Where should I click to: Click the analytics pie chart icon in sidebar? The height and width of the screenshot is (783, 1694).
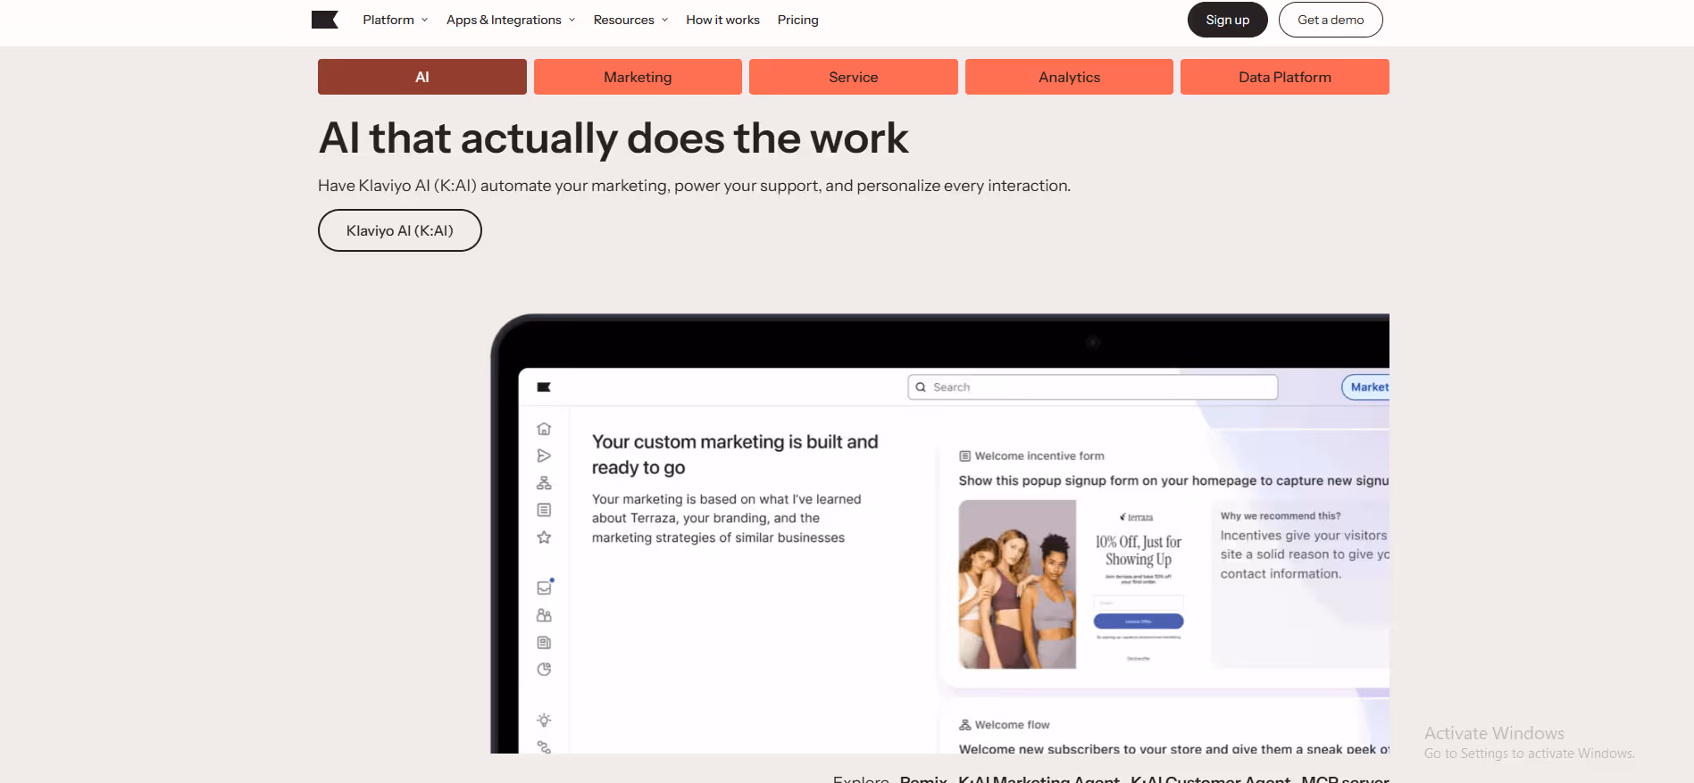pyautogui.click(x=544, y=670)
